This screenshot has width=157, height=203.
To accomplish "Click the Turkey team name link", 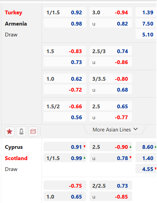I will pyautogui.click(x=14, y=13).
